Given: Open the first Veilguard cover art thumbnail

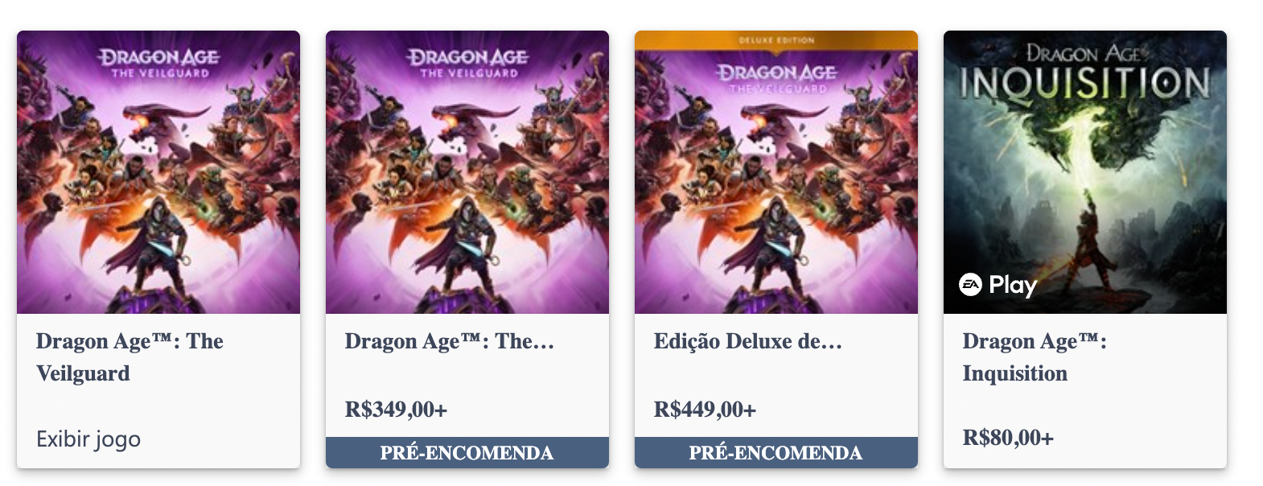Looking at the screenshot, I should (x=158, y=172).
